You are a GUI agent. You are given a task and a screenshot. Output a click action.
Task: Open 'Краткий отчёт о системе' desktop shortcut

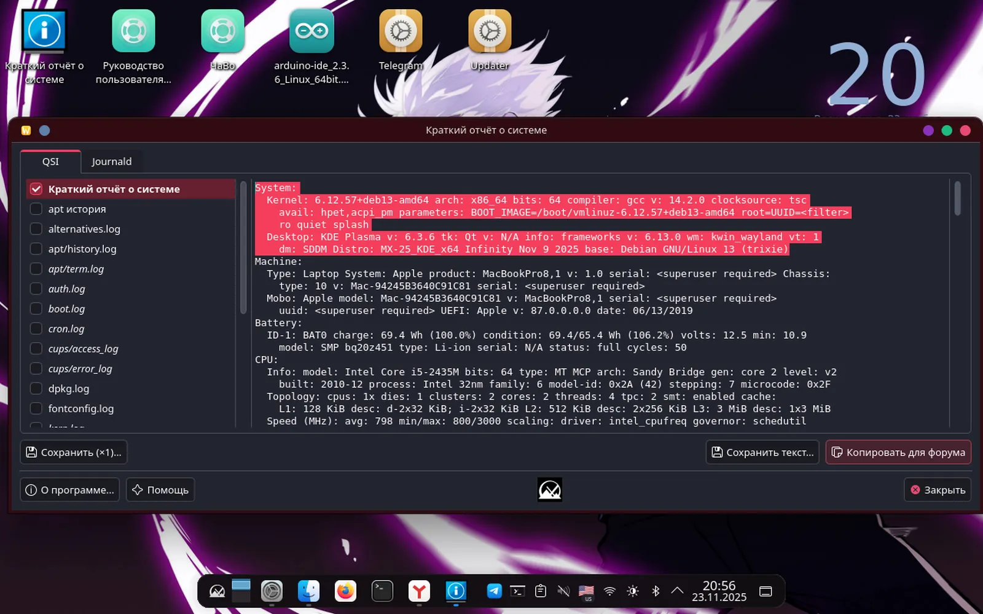(x=44, y=47)
